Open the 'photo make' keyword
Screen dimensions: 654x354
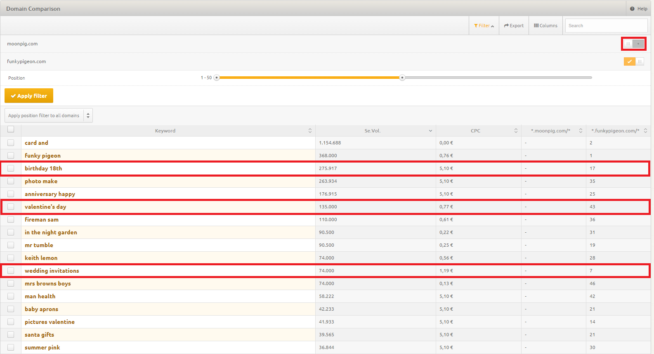pyautogui.click(x=41, y=181)
